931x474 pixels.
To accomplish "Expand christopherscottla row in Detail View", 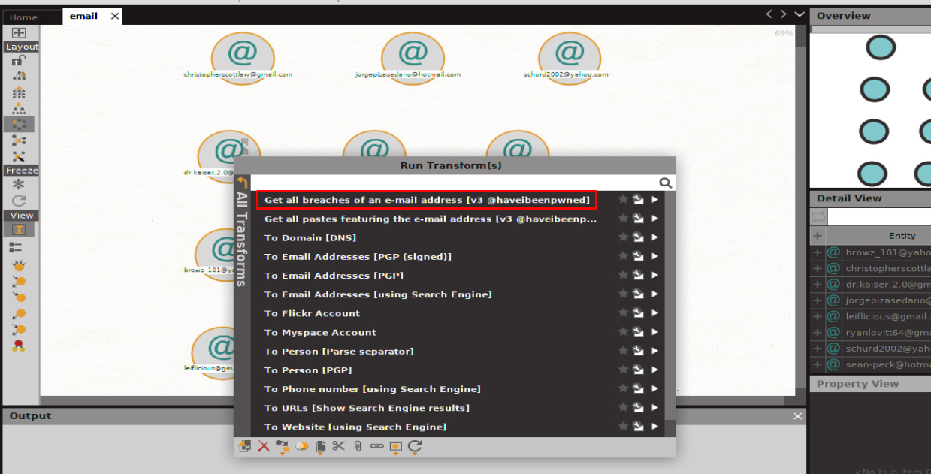I will pos(818,268).
